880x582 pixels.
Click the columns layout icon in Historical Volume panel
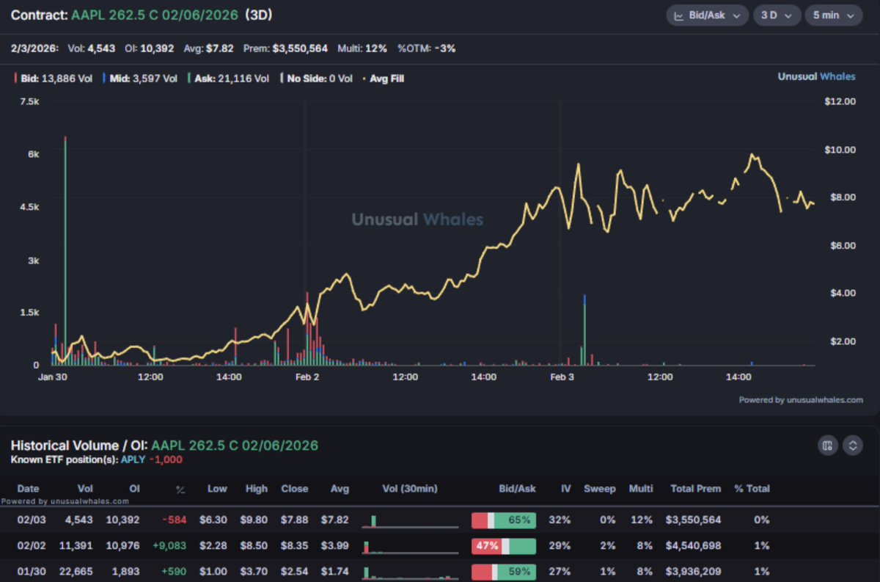click(x=828, y=445)
